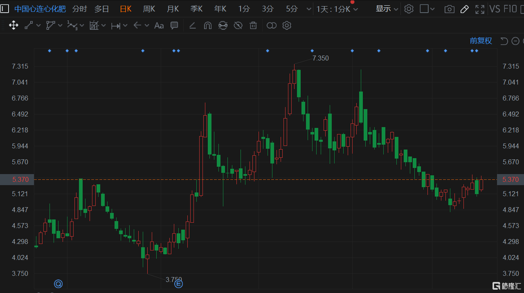This screenshot has width=524, height=293.
Task: Take a chart screenshot with camera icon
Action: 450,9
